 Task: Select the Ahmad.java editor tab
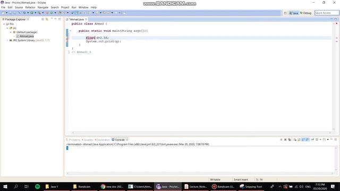(76, 19)
